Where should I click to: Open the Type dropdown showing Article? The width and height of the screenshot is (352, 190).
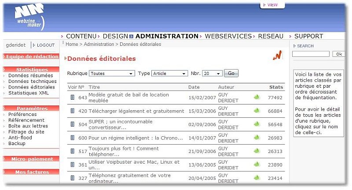point(170,74)
